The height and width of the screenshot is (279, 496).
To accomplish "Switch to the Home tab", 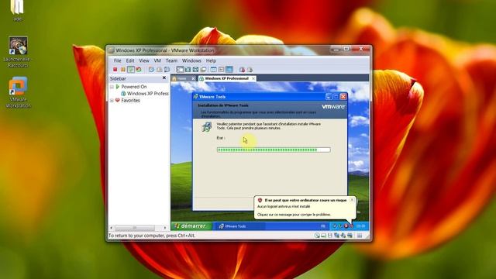I will coord(181,78).
